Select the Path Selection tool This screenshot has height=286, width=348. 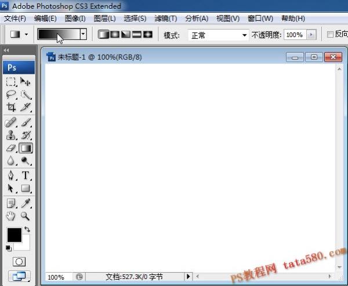pyautogui.click(x=10, y=189)
